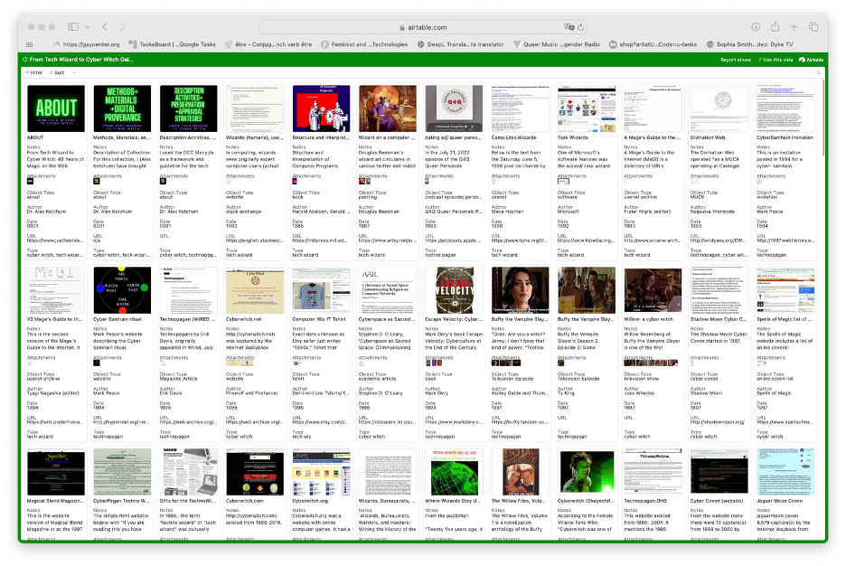
Task: Open the ABOUT card thumbnail
Action: click(56, 108)
